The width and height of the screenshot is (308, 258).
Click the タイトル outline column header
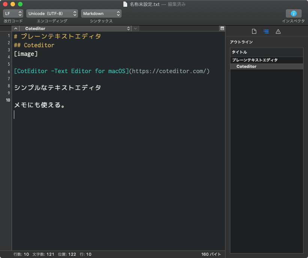point(267,52)
